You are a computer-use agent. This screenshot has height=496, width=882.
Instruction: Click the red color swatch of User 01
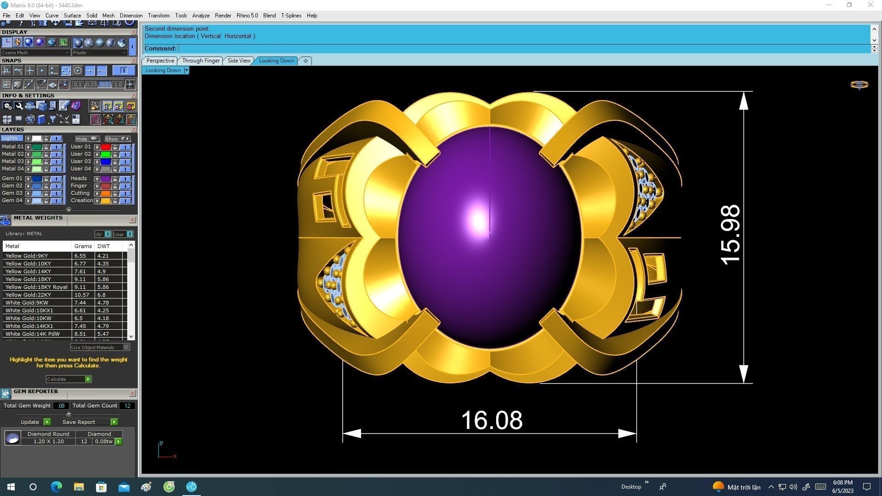tap(105, 147)
